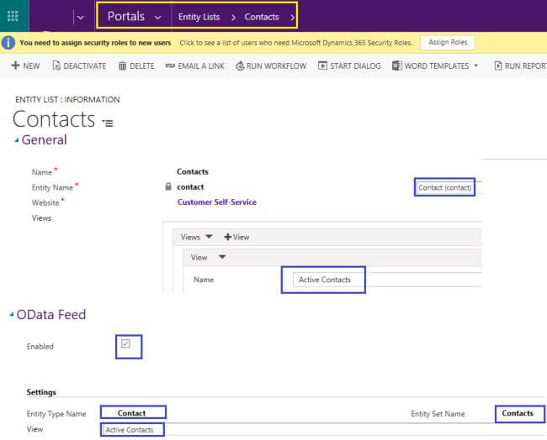
Task: Select the Contacts breadcrumb item
Action: tap(262, 17)
